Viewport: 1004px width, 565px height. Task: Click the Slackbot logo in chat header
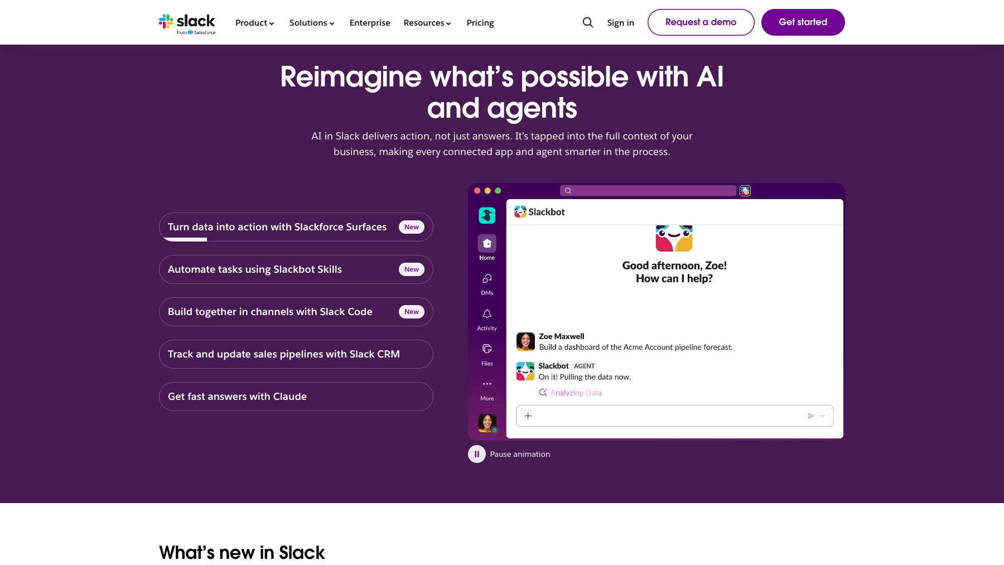520,212
